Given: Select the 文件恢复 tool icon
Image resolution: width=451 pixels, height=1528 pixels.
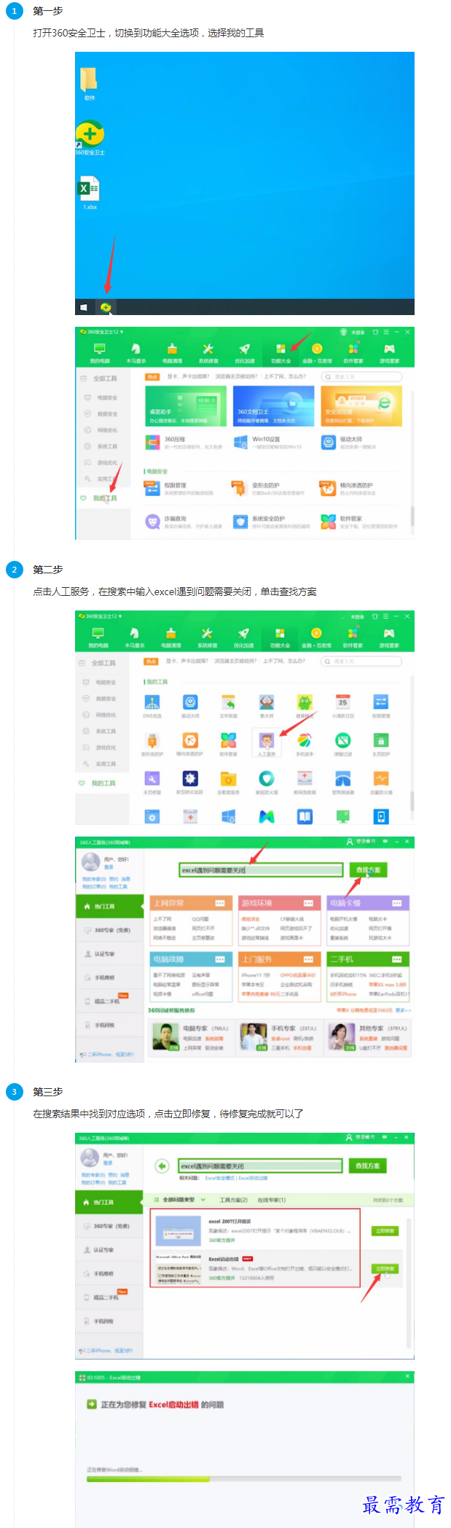Looking at the screenshot, I should [x=229, y=702].
